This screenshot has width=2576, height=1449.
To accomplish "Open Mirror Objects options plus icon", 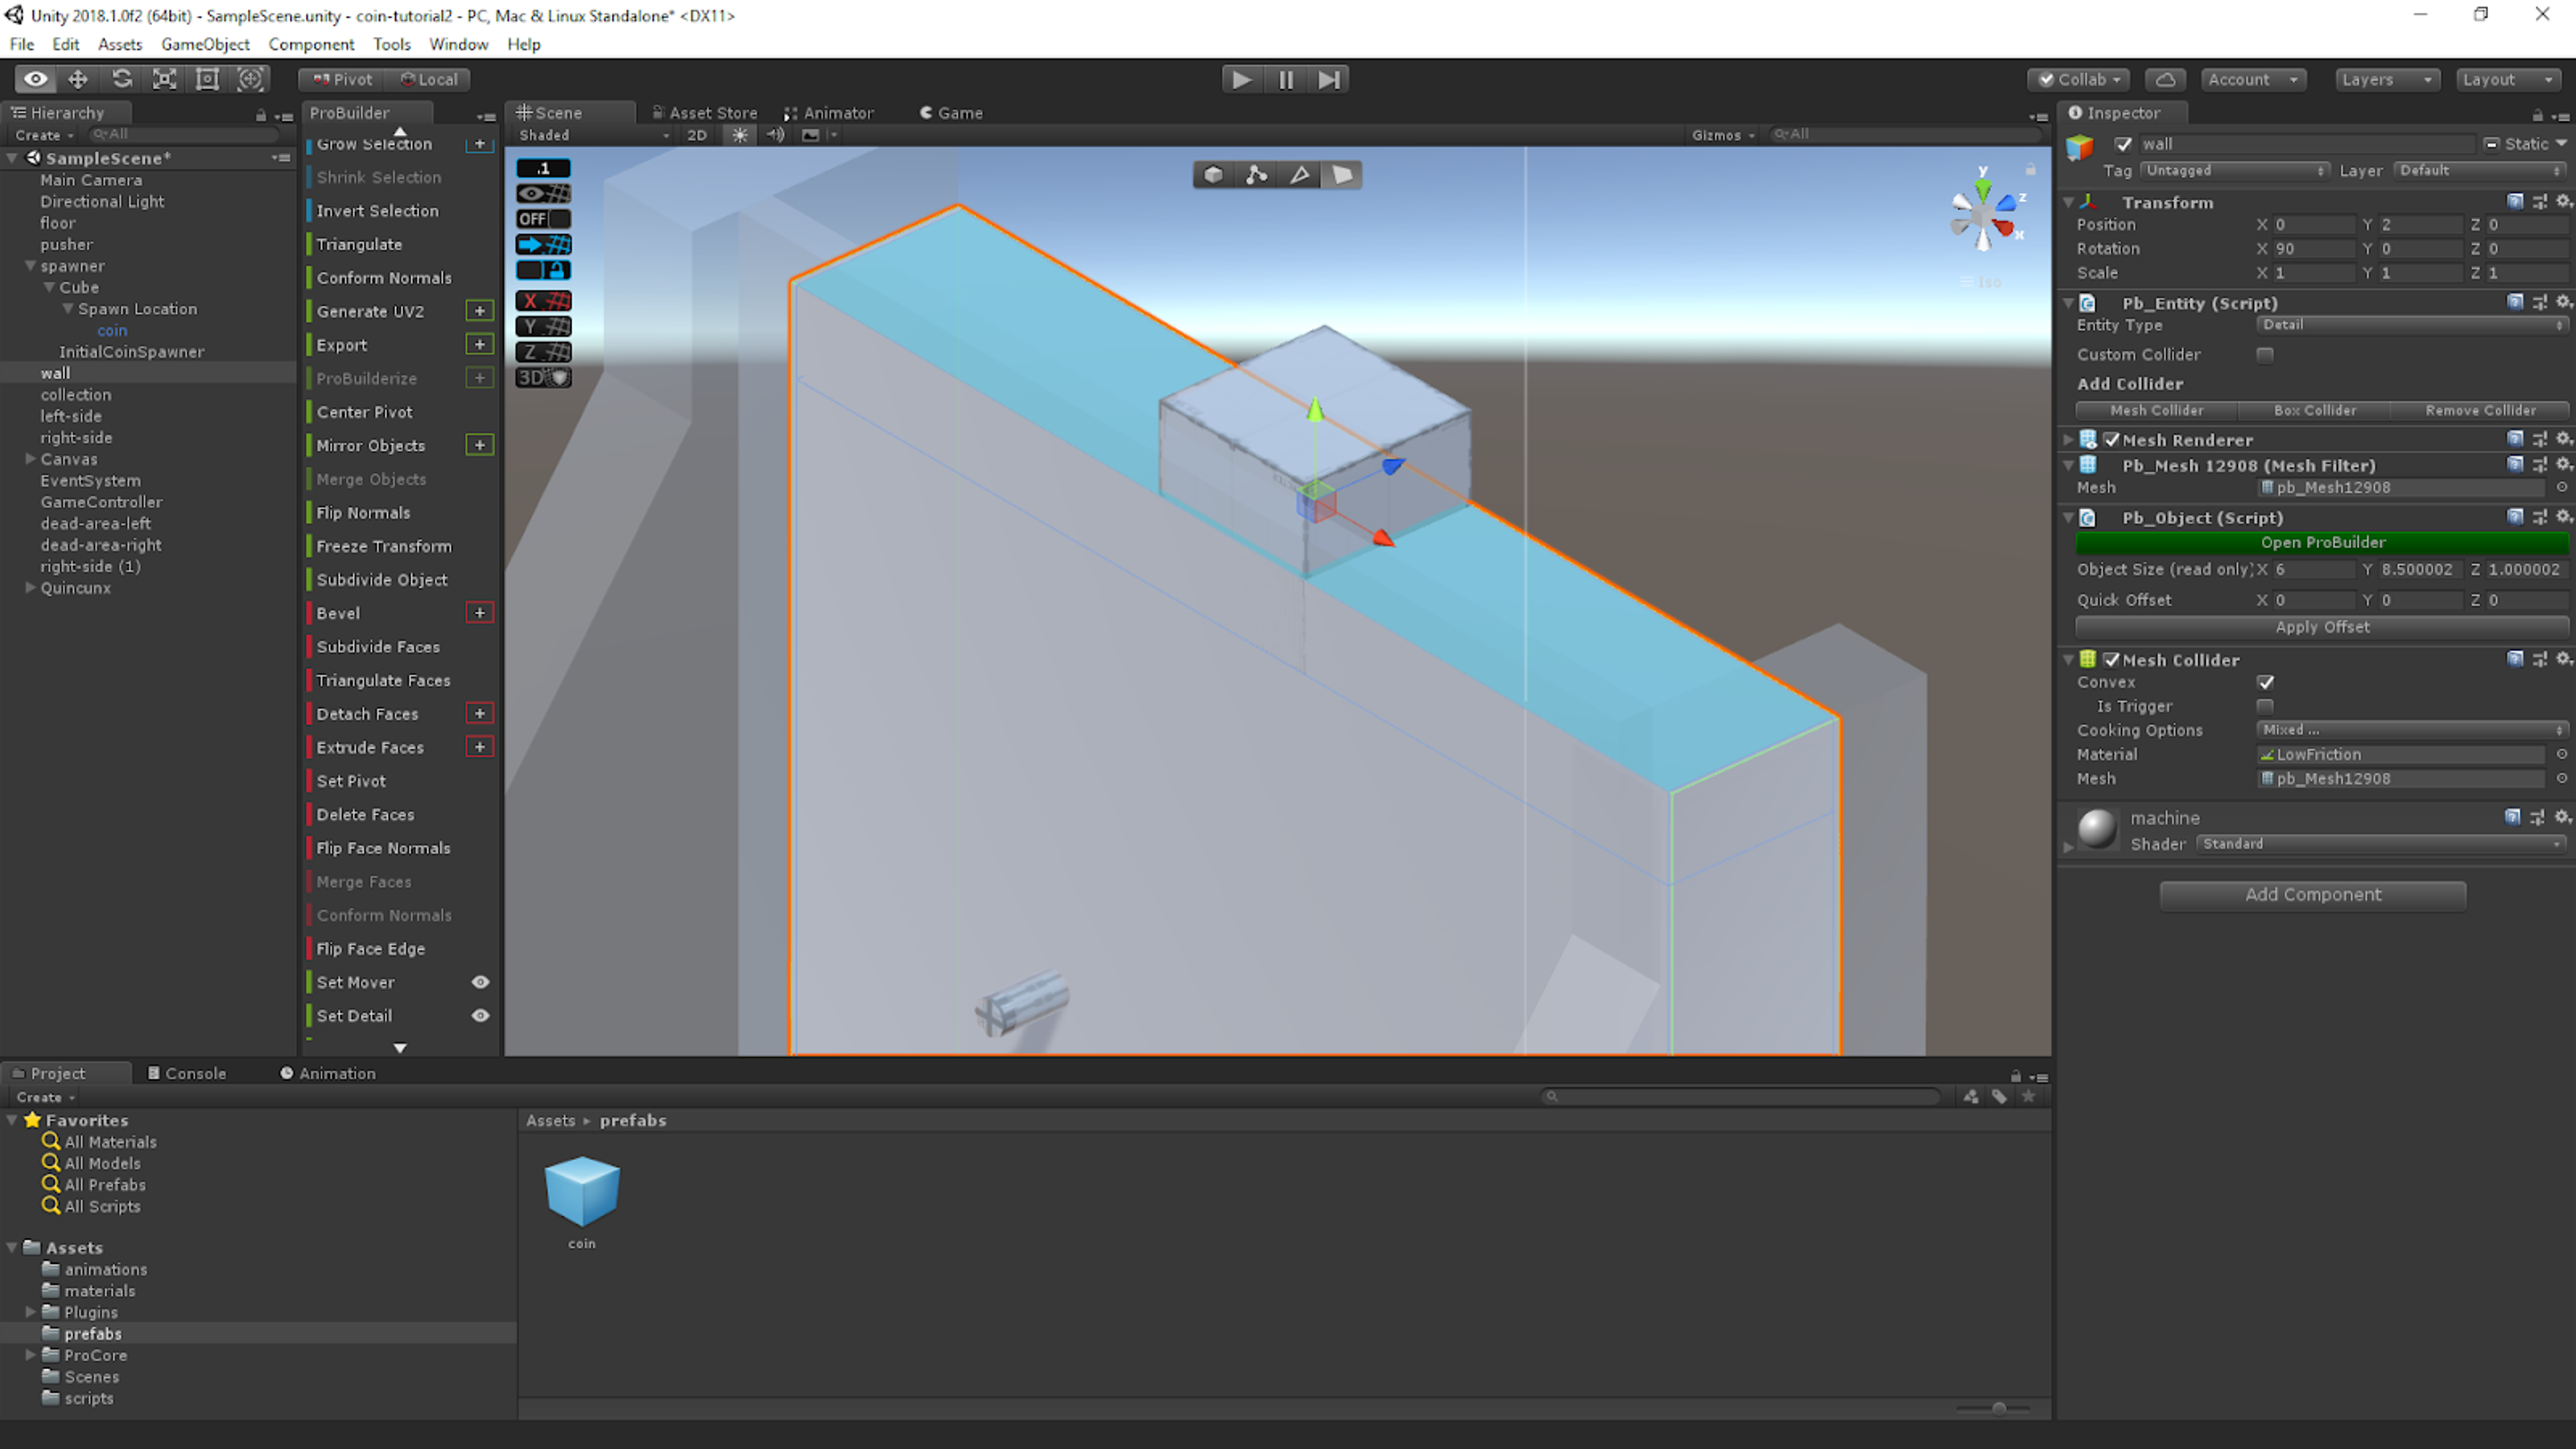I will (x=480, y=445).
